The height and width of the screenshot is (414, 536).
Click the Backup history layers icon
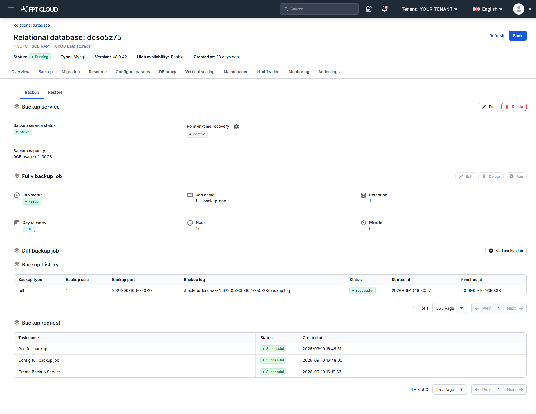(x=17, y=264)
